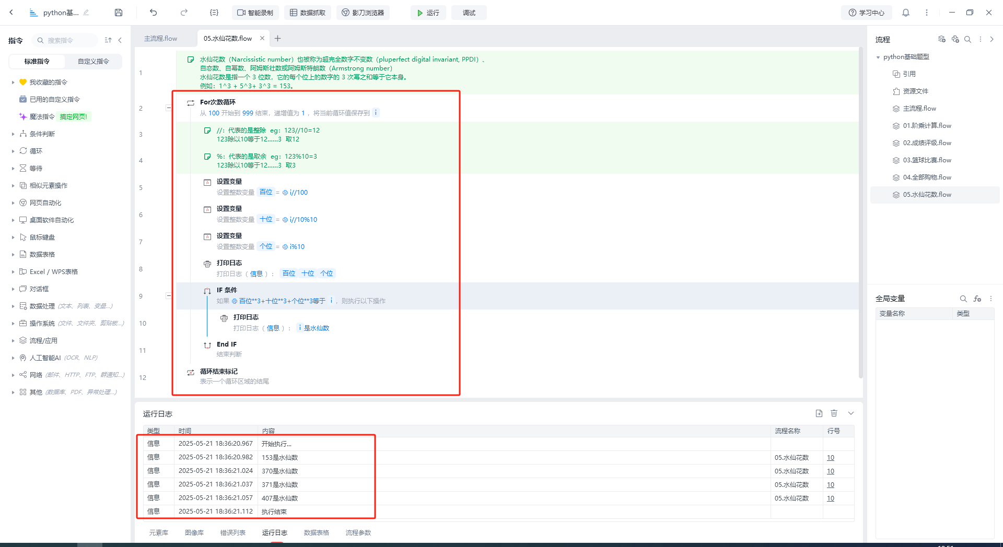1003x547 pixels.
Task: Open the 影刀浏览器 browser
Action: tap(363, 12)
